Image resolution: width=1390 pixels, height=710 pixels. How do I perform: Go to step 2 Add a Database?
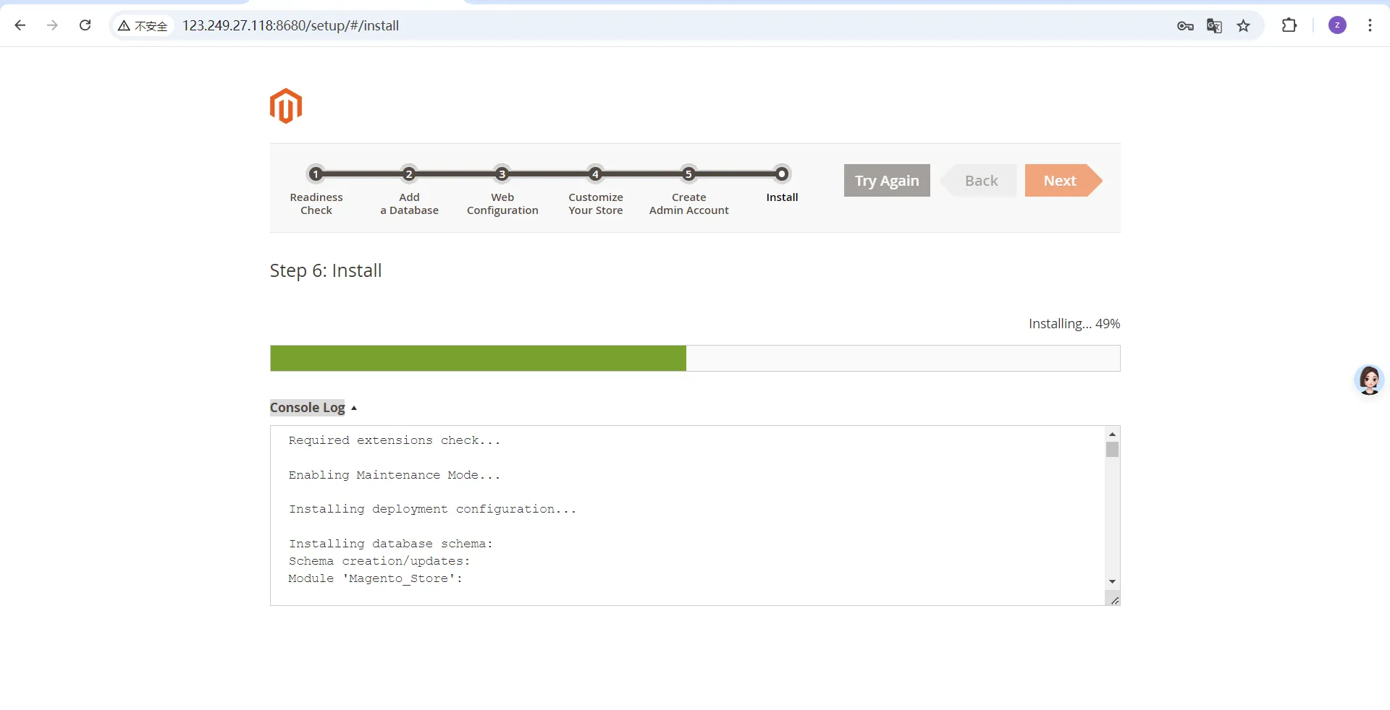pyautogui.click(x=409, y=190)
